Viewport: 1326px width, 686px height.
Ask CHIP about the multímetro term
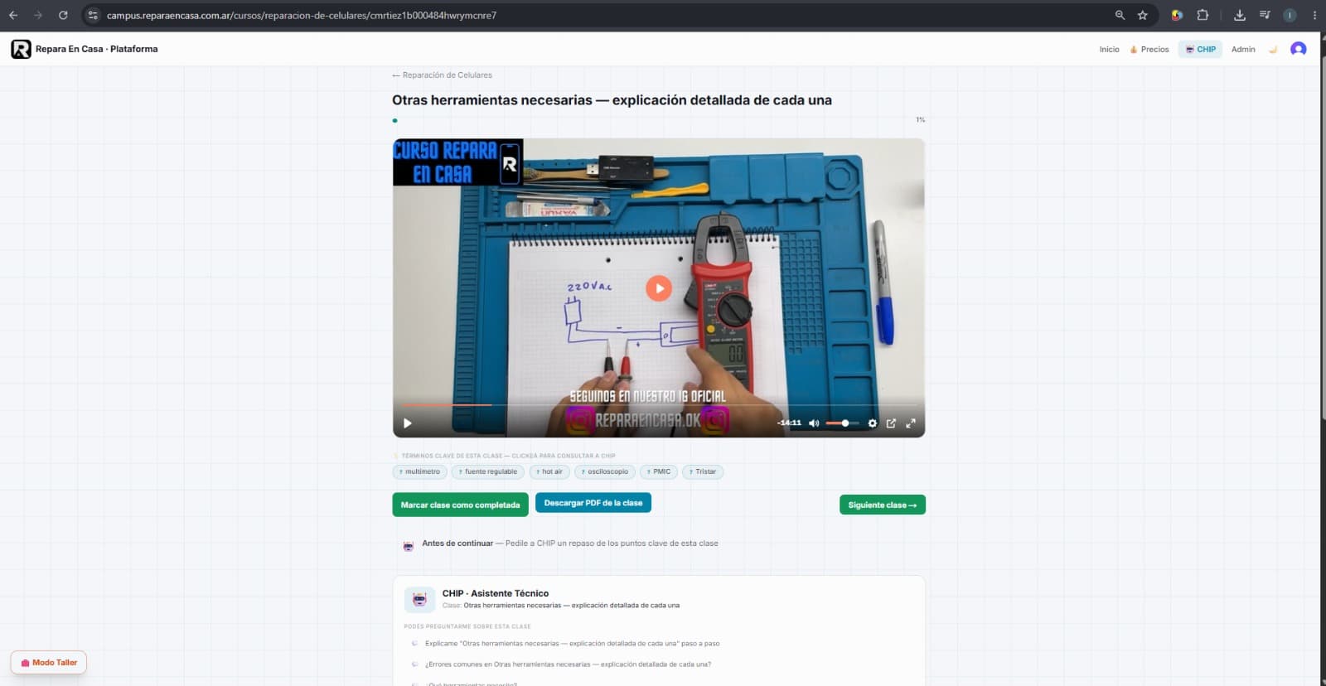(419, 471)
